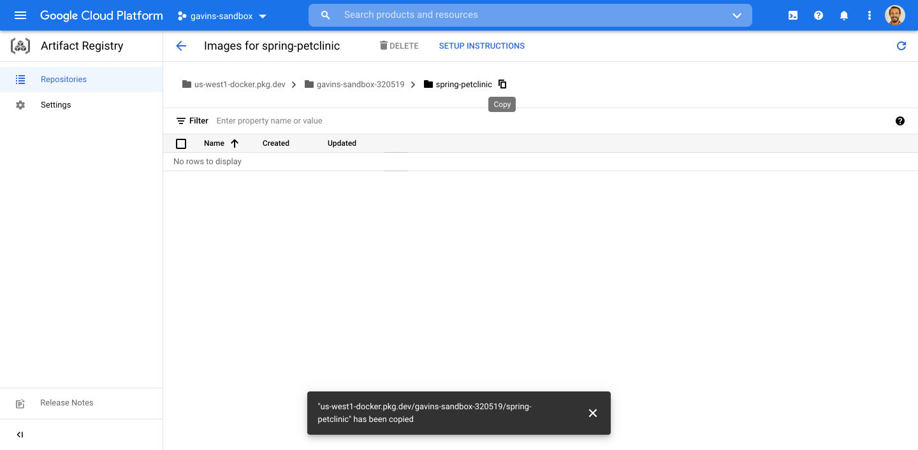Screen dimensions: 918x450
Task: Open filter help question mark icon
Action: [x=900, y=121]
